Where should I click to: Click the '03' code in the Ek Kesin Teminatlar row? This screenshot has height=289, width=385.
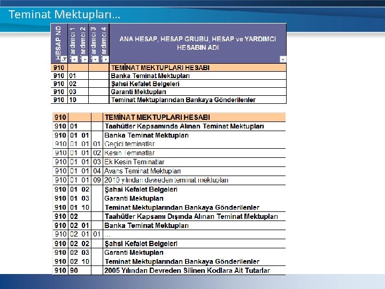97,162
